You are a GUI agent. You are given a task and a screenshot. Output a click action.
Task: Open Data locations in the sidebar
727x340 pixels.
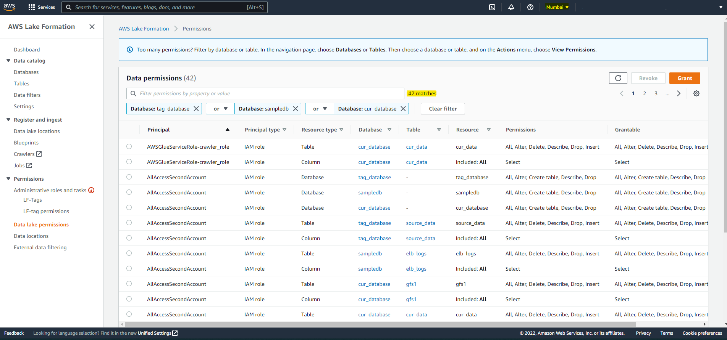point(31,236)
